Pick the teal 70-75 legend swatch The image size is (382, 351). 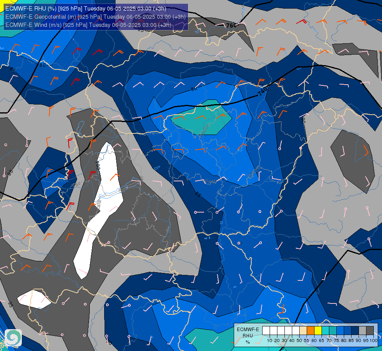pyautogui.click(x=333, y=330)
